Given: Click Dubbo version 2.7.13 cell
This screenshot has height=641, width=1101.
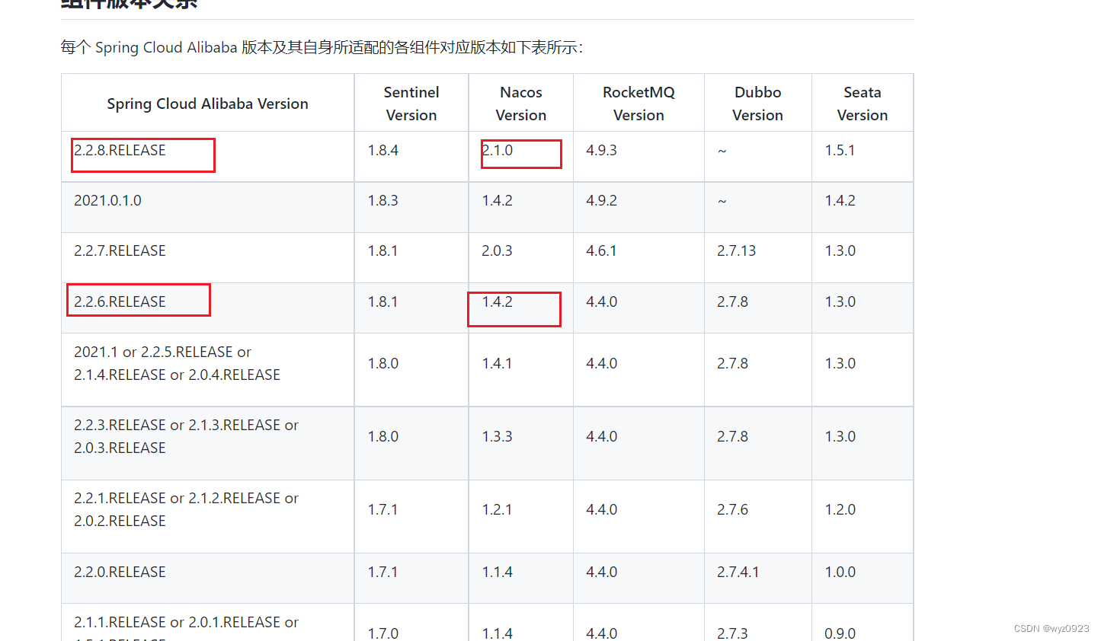Looking at the screenshot, I should (x=757, y=257).
